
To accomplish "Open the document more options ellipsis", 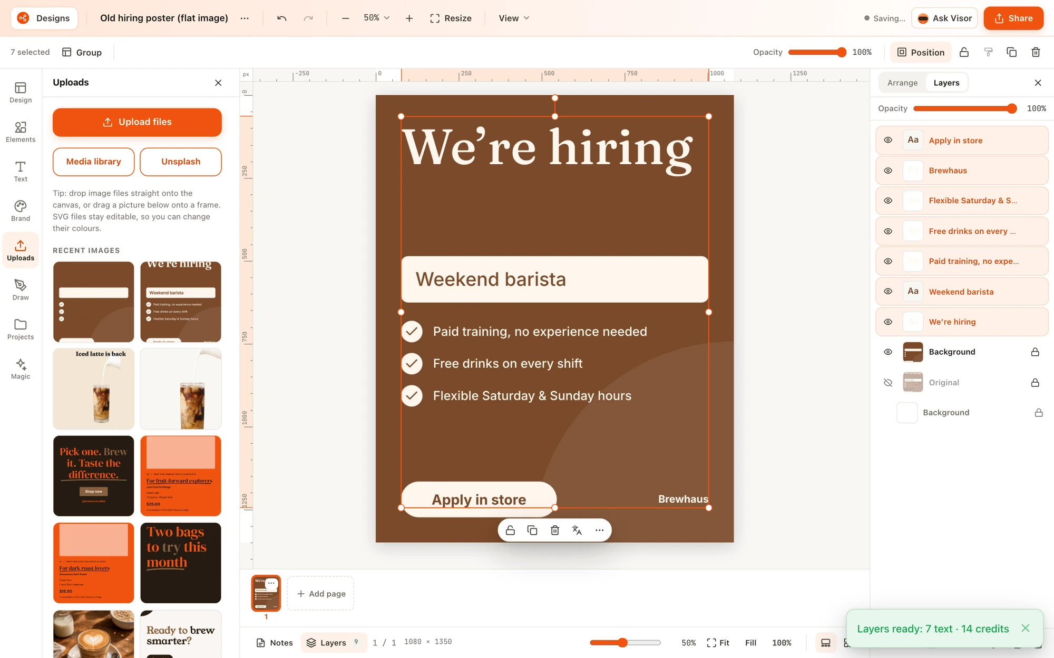I will (x=245, y=18).
